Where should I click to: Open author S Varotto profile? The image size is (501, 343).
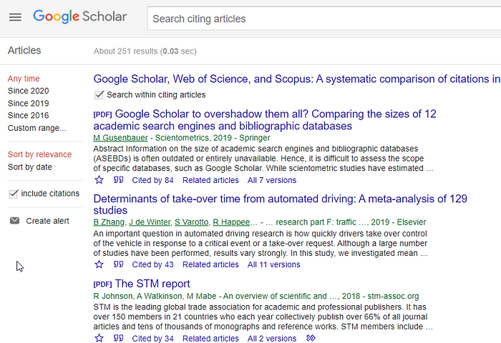(191, 222)
